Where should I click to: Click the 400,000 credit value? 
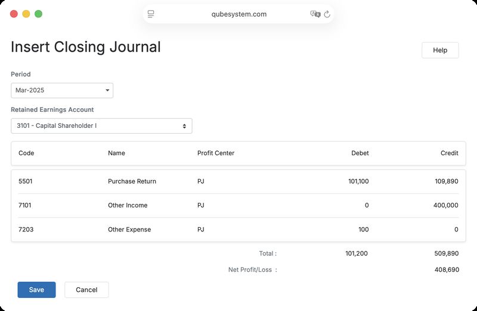[445, 205]
